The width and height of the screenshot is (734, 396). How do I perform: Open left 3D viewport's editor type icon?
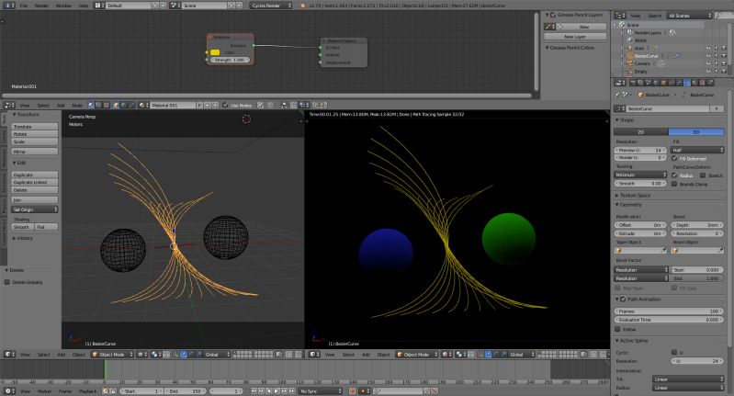tap(9, 355)
